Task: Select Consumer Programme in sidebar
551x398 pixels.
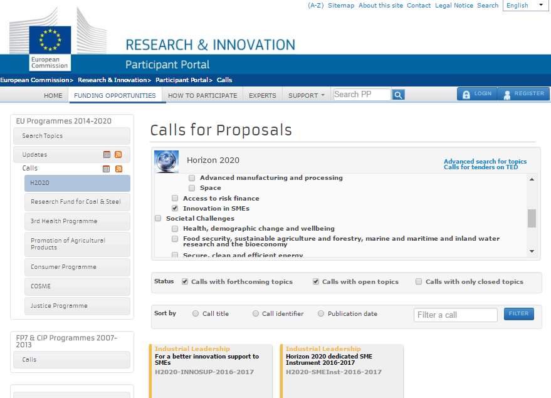Action: click(x=77, y=267)
